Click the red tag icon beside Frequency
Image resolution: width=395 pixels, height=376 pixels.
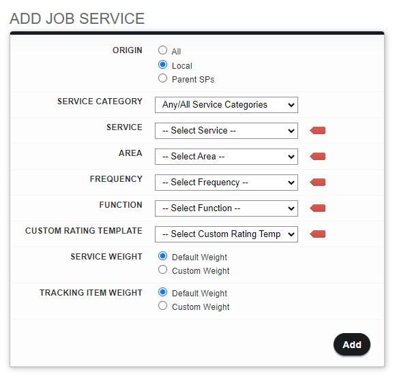[x=318, y=183]
